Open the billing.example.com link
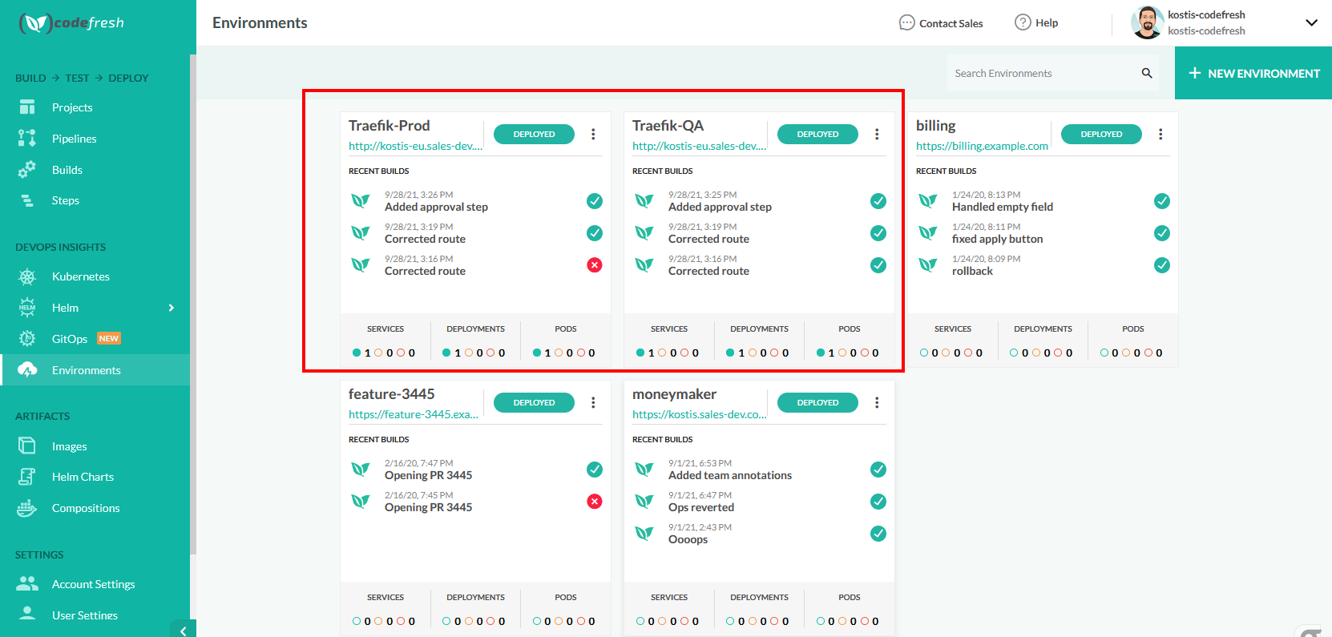 click(x=982, y=146)
